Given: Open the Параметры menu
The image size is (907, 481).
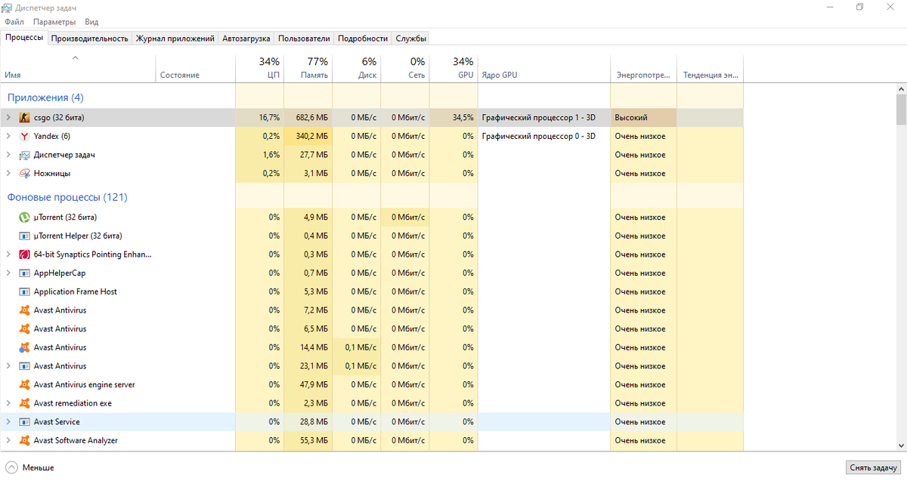Looking at the screenshot, I should click(x=54, y=22).
